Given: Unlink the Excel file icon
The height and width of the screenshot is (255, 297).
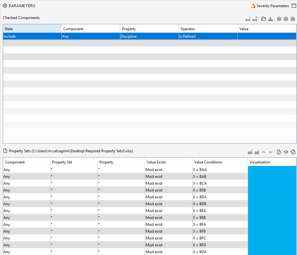Looking at the screenshot, I should coord(293,152).
